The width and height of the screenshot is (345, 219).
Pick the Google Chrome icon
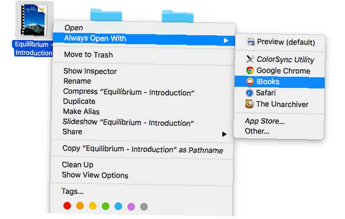point(250,70)
